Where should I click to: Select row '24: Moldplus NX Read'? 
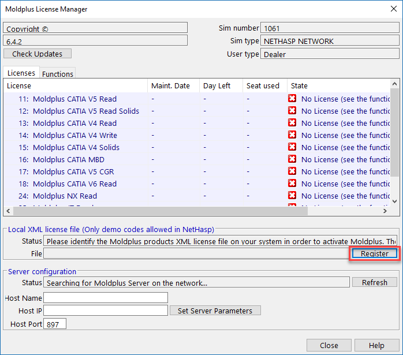tap(197, 196)
